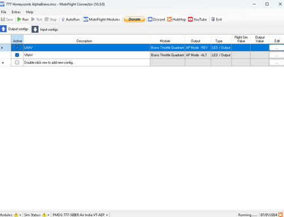Uncheck the Active checkbox for LNAV

click(17, 48)
